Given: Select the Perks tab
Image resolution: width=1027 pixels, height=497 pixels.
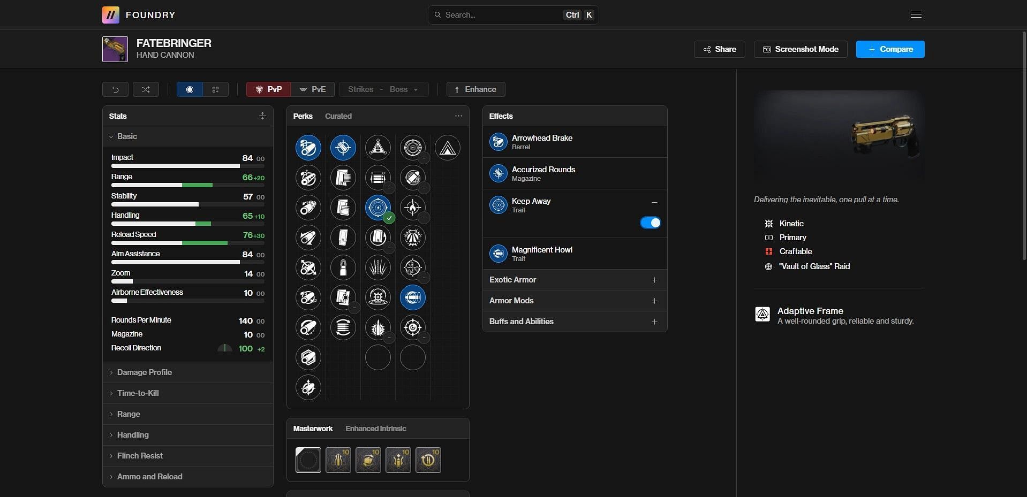Looking at the screenshot, I should tap(303, 116).
